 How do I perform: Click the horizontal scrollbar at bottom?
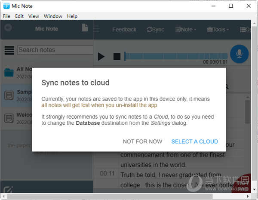[110, 196]
